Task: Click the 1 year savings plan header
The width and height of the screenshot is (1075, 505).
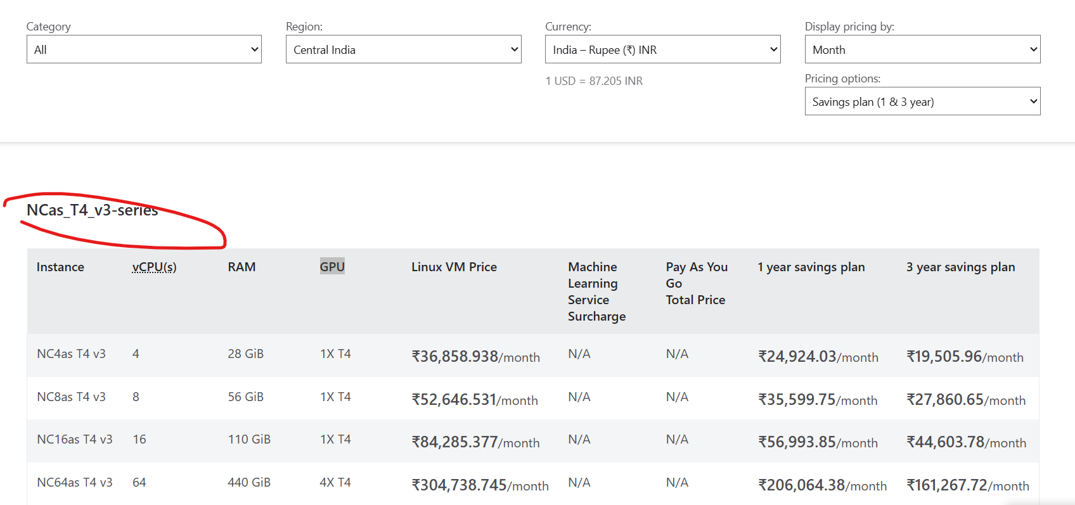Action: [x=811, y=267]
